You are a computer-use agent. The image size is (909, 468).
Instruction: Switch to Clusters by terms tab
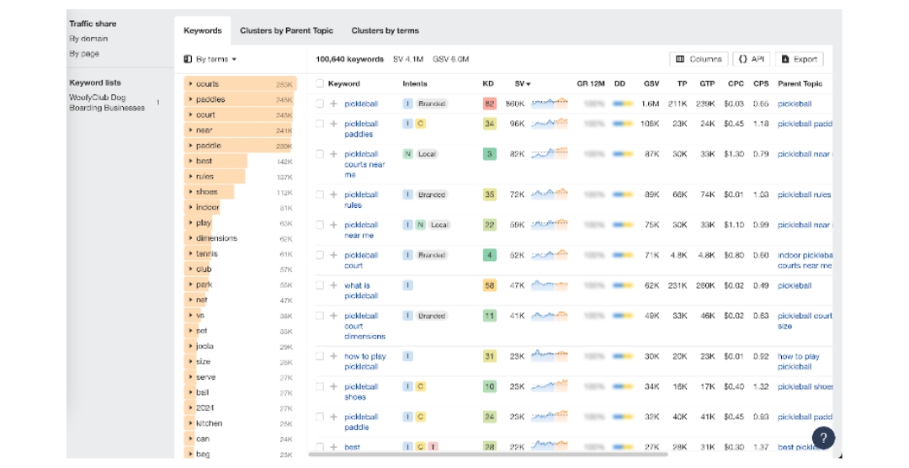pyautogui.click(x=385, y=30)
